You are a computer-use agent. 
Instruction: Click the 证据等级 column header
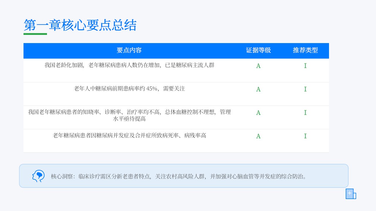258,50
